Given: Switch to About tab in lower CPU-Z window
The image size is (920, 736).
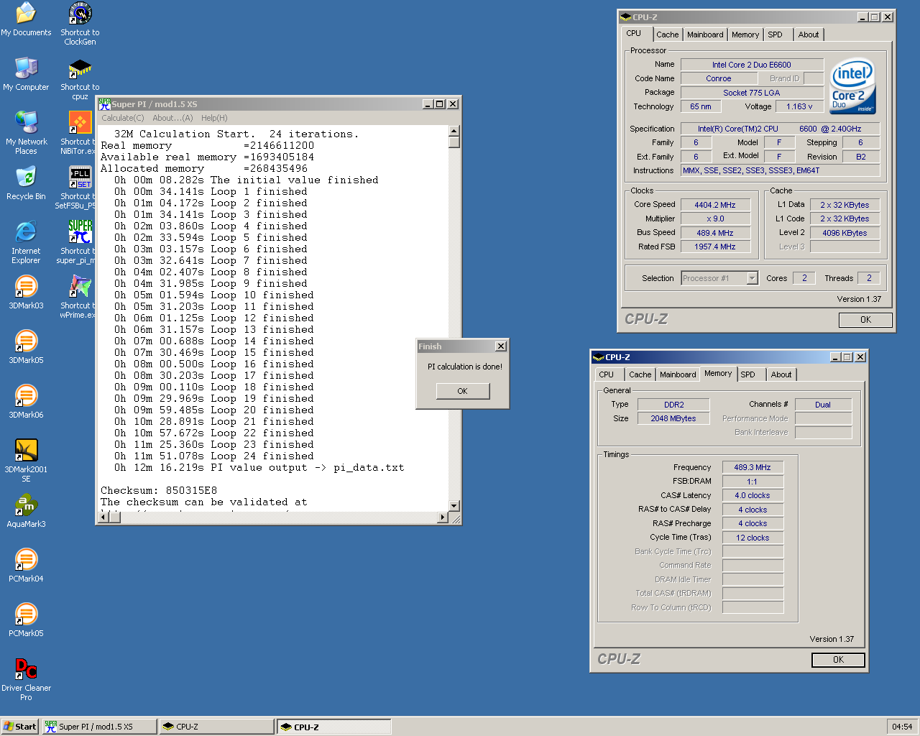Looking at the screenshot, I should (781, 374).
